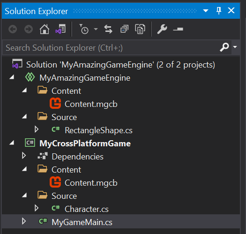246x234 pixels.
Task: Open the Pending Changes Filter clock icon
Action: (x=84, y=29)
